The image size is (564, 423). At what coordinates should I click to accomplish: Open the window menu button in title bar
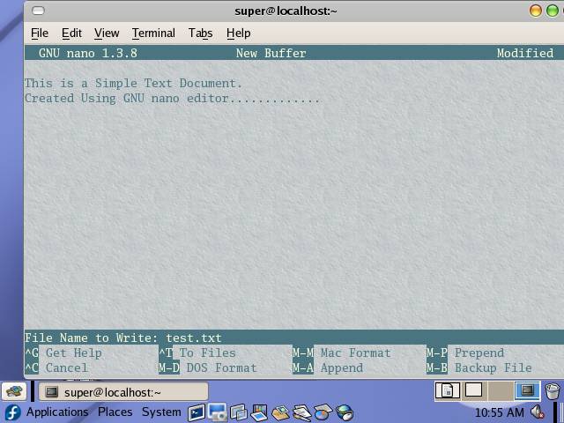tap(37, 11)
